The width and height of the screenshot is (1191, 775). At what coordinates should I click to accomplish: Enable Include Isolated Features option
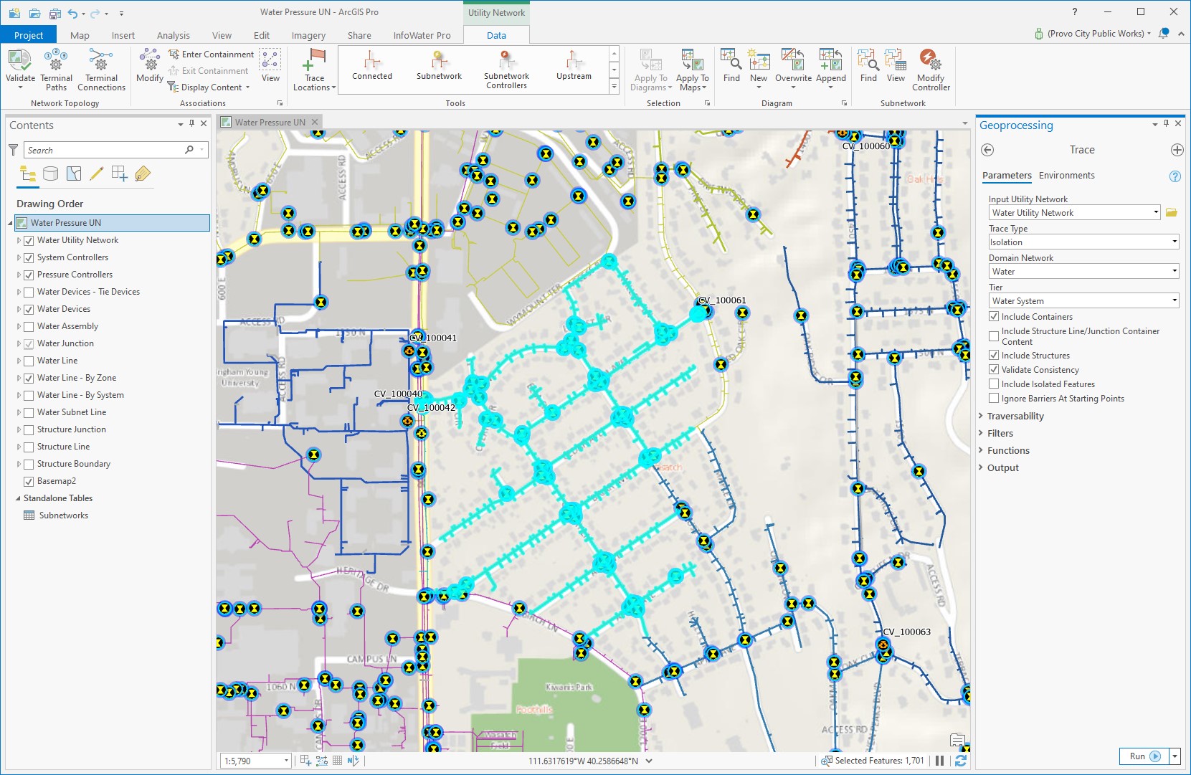994,384
